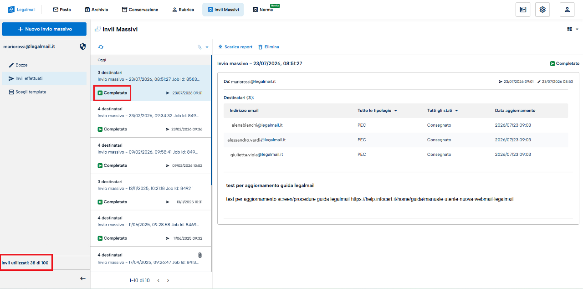Click the pencil icon next to 23/07/2026 08:53

click(x=539, y=82)
